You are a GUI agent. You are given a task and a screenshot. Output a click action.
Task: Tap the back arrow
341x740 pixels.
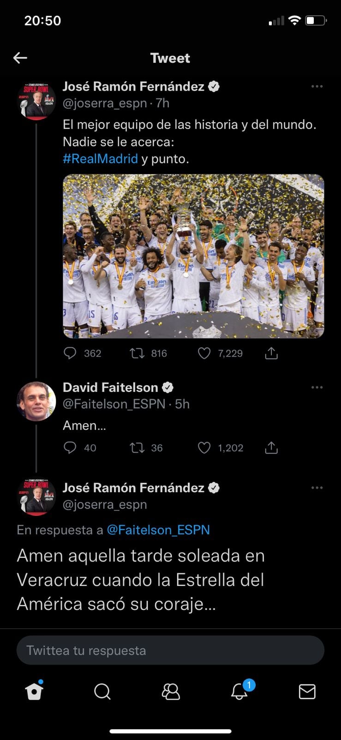(20, 58)
